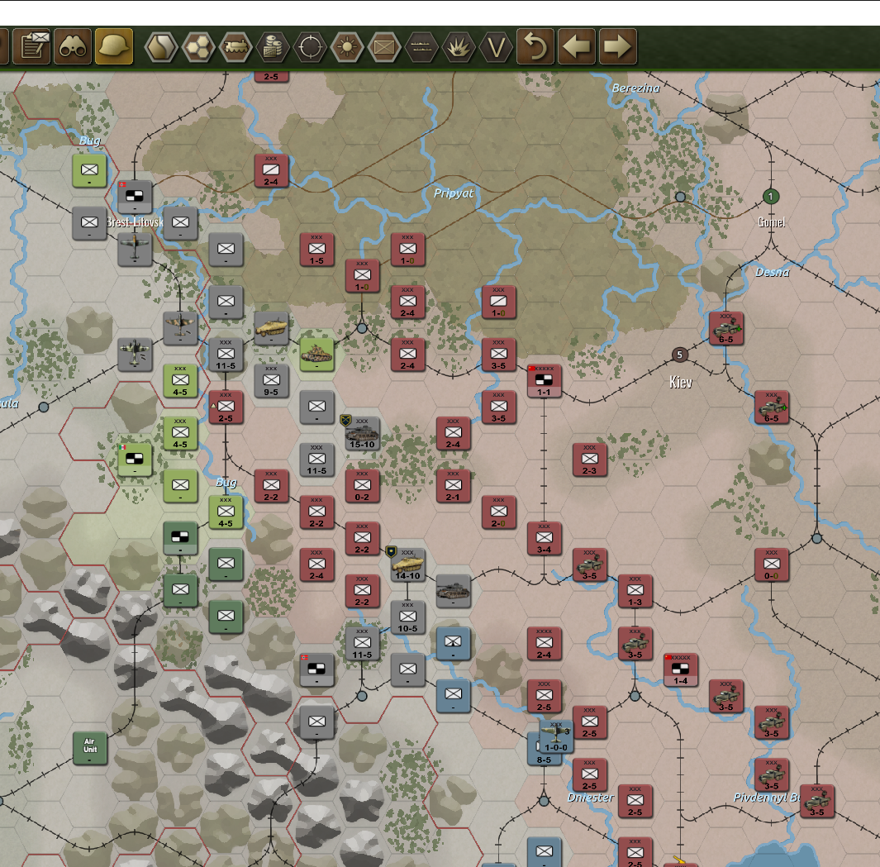This screenshot has height=867, width=880.
Task: Open the victory V hex button
Action: tap(496, 46)
